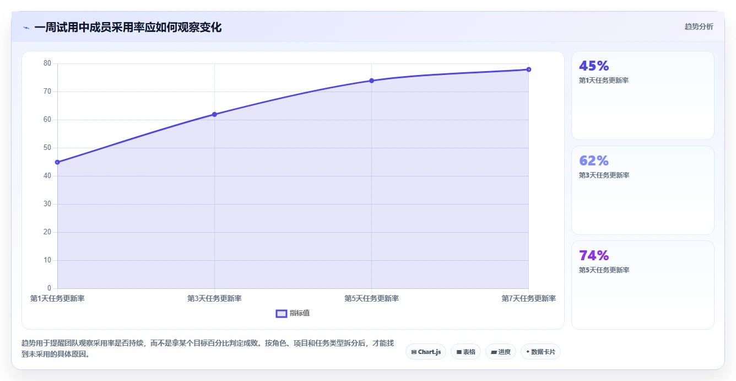
Task: Click the lightning icon beside the title
Action: [26, 28]
